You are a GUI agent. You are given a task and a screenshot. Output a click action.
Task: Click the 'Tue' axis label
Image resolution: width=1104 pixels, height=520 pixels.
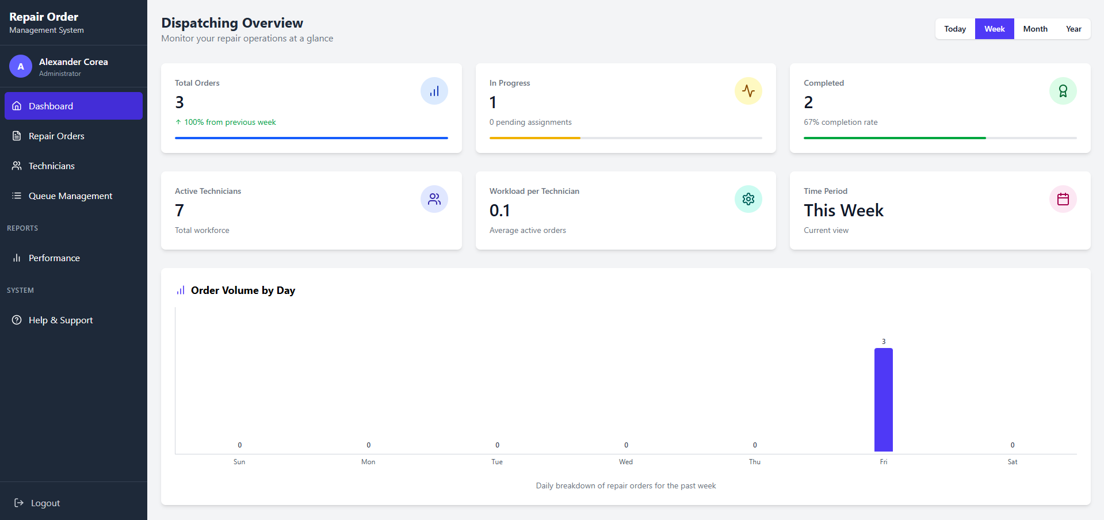click(x=497, y=462)
